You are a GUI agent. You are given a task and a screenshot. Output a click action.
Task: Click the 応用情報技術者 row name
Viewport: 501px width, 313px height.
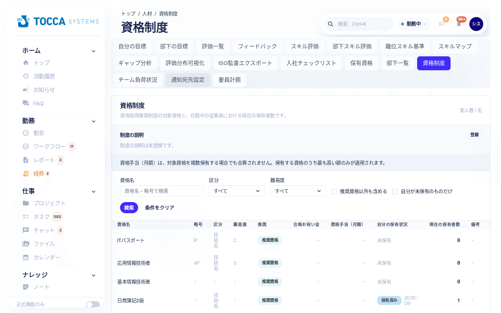point(134,263)
